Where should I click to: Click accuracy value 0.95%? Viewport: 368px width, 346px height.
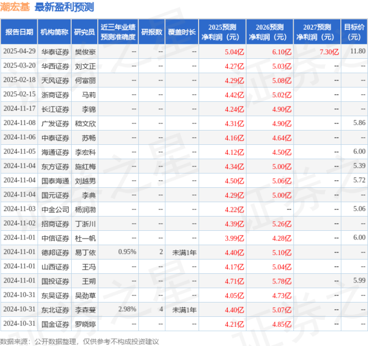[127, 252]
